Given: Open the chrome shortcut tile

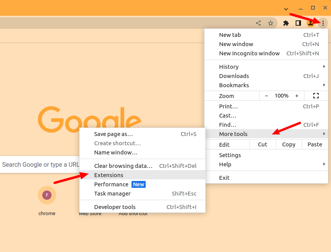Looking at the screenshot, I should 47,201.
